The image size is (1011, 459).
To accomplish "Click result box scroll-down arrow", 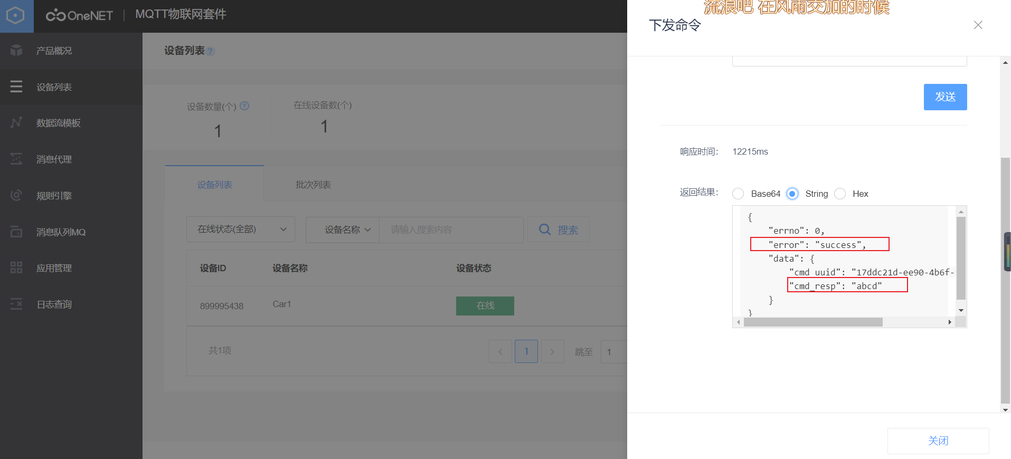I will [x=961, y=310].
